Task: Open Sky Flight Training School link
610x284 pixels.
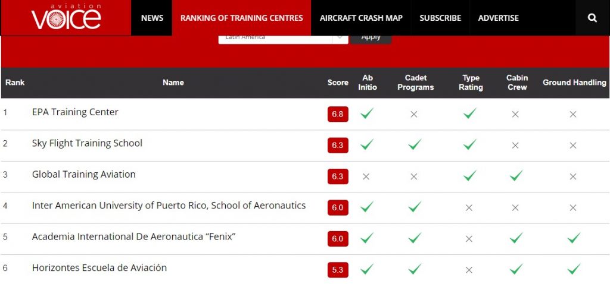Action: [87, 143]
